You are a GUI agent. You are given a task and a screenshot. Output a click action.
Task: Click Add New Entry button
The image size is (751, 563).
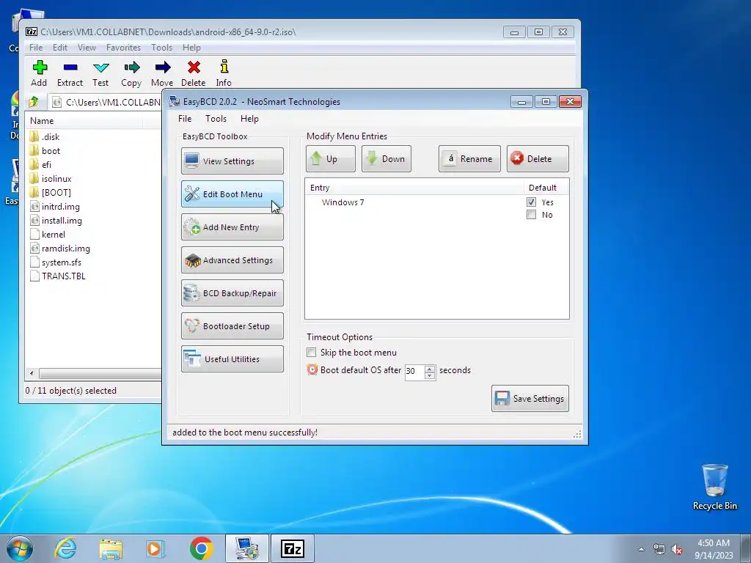click(232, 227)
